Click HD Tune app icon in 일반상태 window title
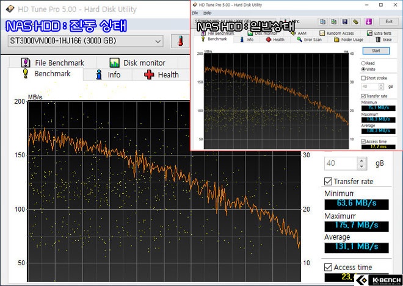This screenshot has width=403, height=286. click(195, 5)
